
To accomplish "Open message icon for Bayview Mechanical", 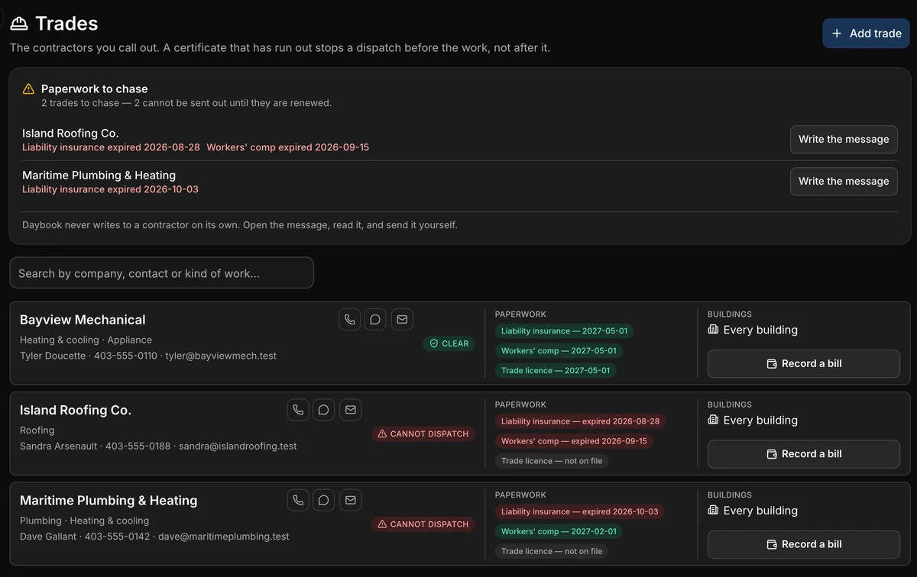I will tap(375, 320).
